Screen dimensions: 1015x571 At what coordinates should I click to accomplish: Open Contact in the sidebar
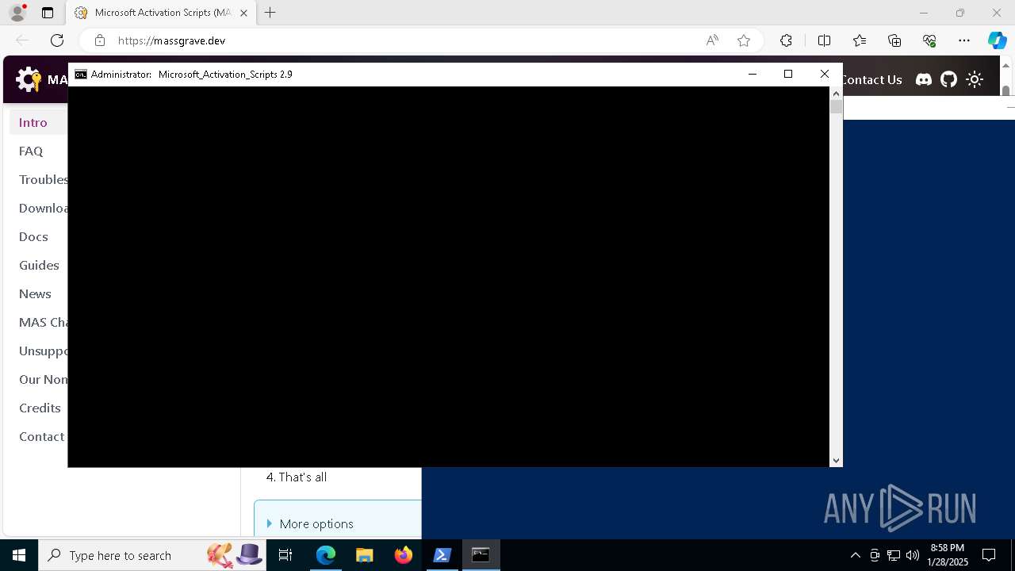coord(42,436)
